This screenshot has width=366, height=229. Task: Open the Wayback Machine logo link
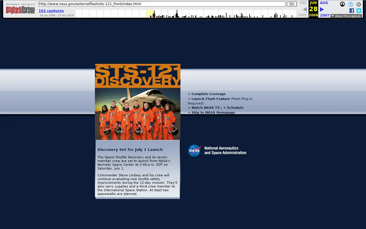pyautogui.click(x=20, y=9)
